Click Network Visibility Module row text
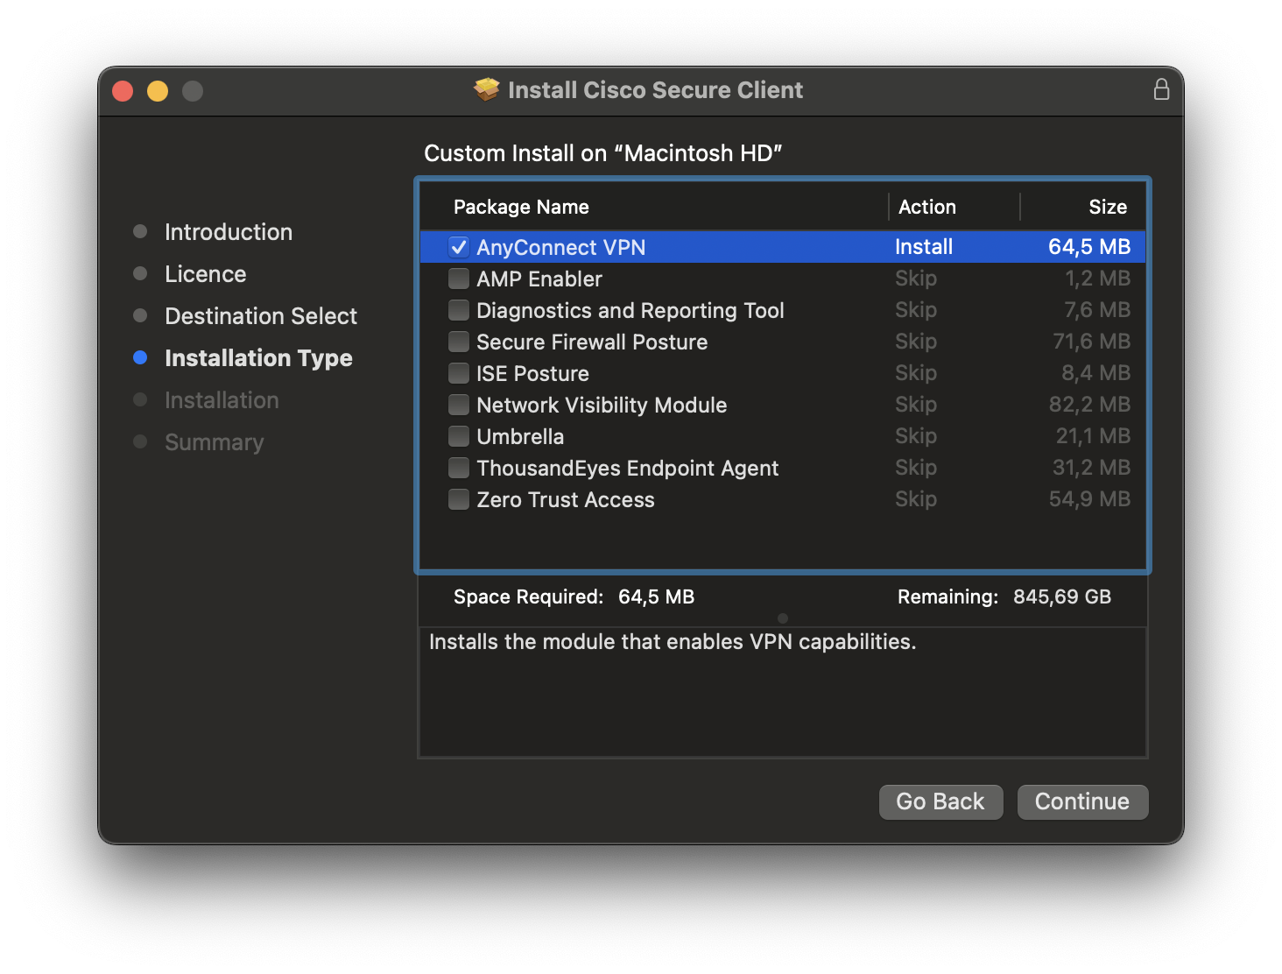 point(602,405)
